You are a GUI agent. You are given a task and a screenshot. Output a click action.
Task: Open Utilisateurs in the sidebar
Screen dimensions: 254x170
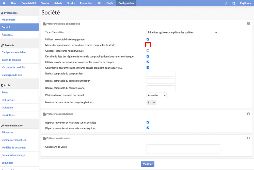coord(19,100)
